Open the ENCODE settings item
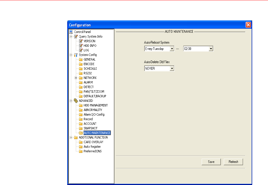The width and height of the screenshot is (268, 185). pyautogui.click(x=89, y=64)
